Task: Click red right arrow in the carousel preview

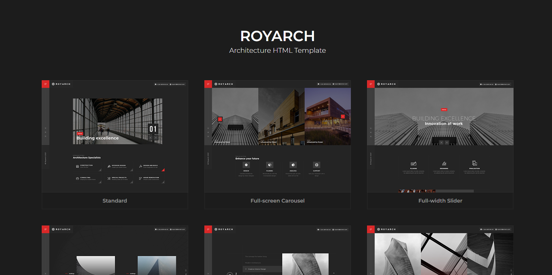Action: pyautogui.click(x=343, y=116)
